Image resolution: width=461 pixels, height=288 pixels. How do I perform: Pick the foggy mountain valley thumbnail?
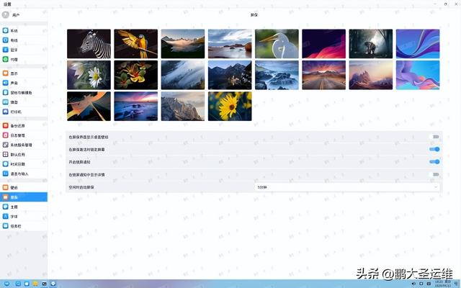pyautogui.click(x=183, y=44)
